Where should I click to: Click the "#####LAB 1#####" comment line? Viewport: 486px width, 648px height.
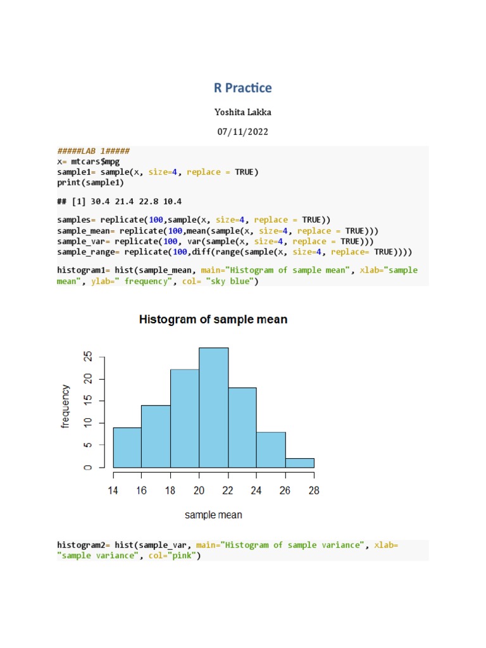(x=93, y=151)
